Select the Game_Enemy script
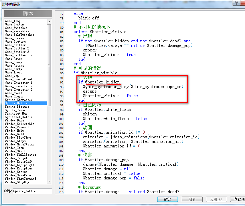The image size is (245, 206). click(13, 62)
